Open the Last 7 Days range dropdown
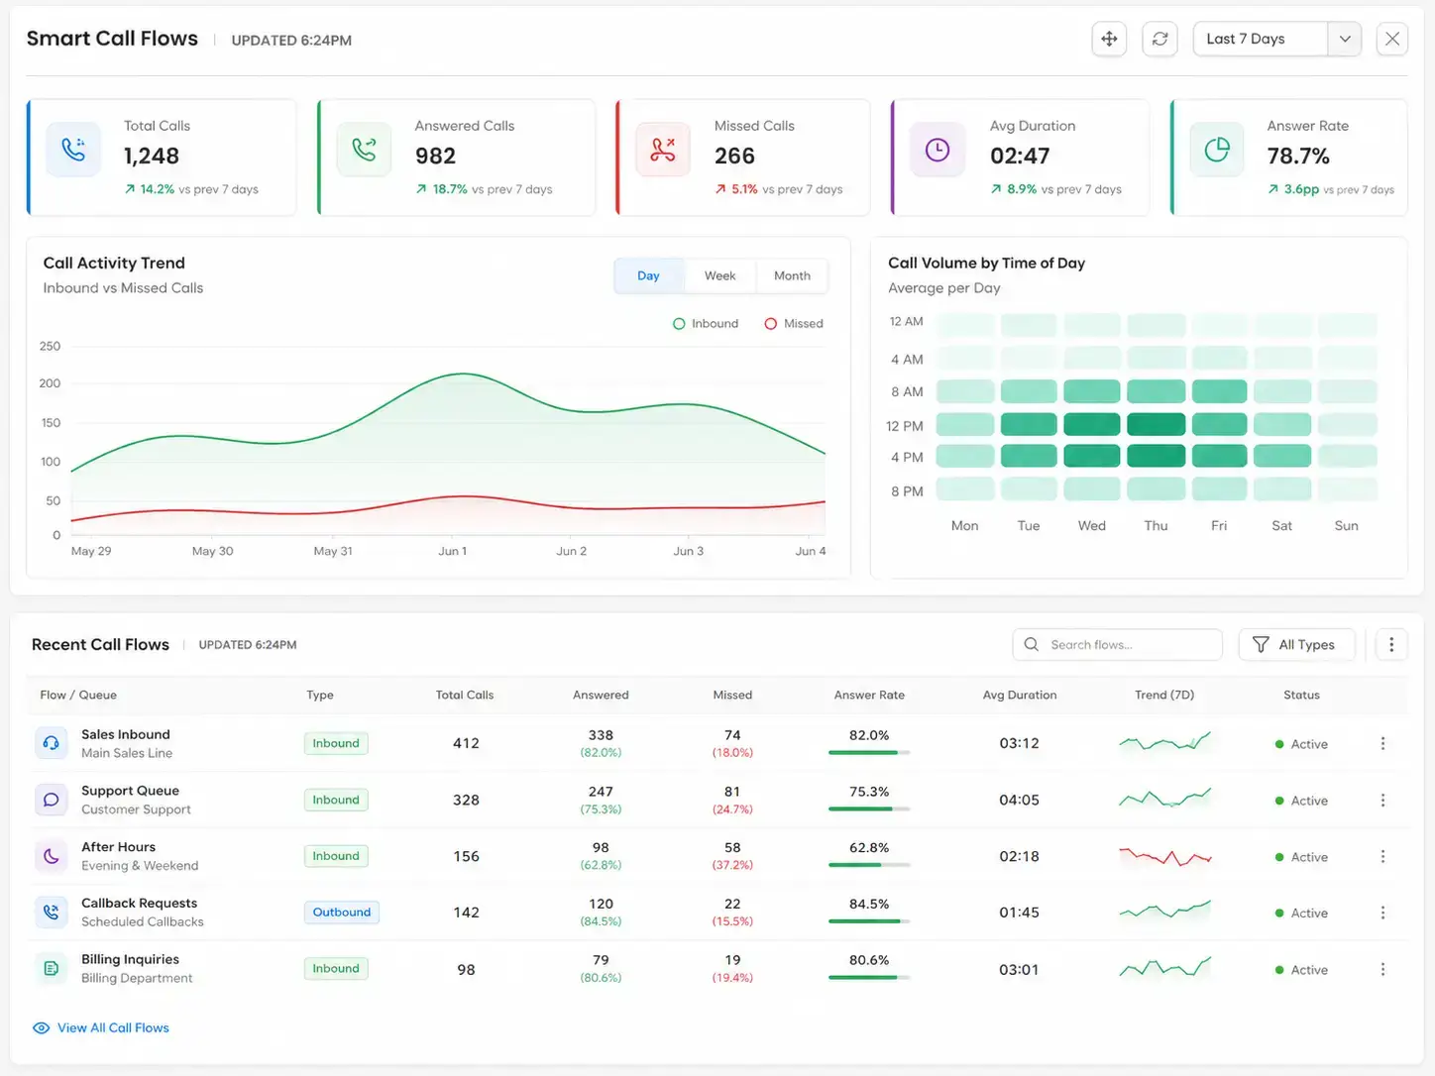The height and width of the screenshot is (1076, 1435). (1276, 39)
